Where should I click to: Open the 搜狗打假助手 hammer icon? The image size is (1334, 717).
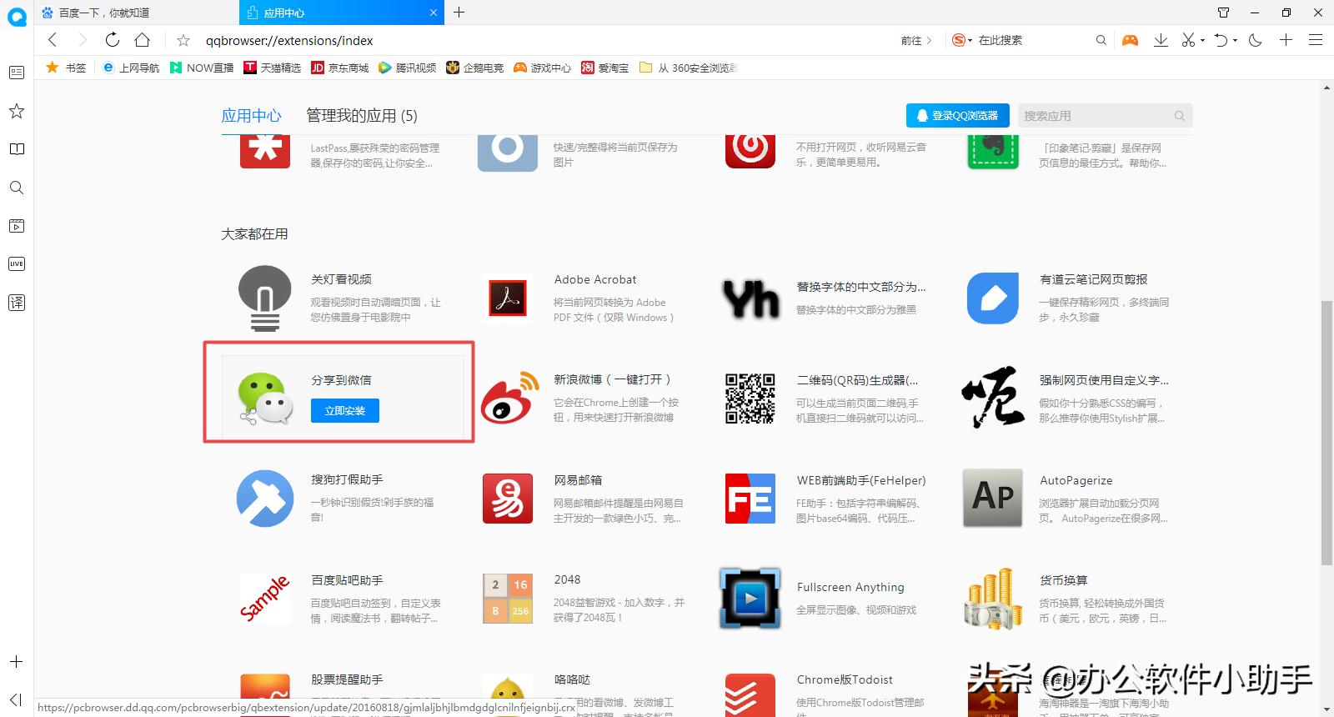265,499
